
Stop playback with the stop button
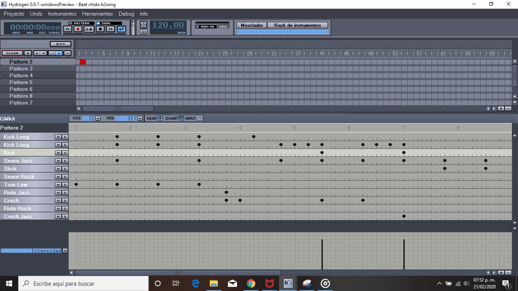pyautogui.click(x=100, y=29)
